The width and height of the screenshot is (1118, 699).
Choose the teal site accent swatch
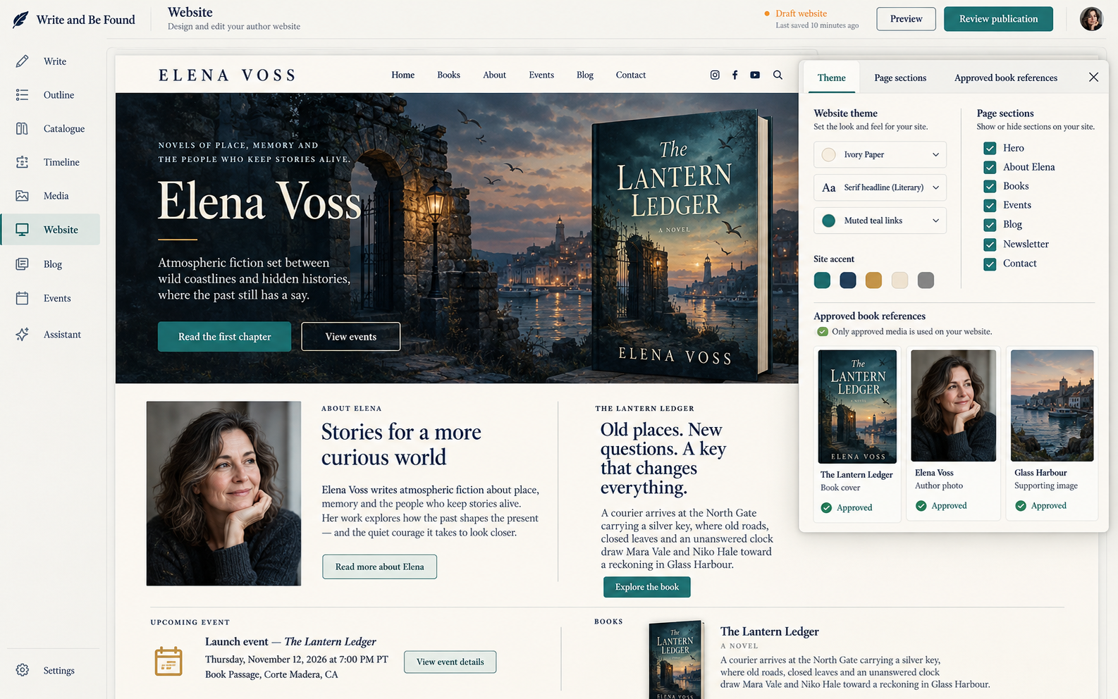[822, 280]
